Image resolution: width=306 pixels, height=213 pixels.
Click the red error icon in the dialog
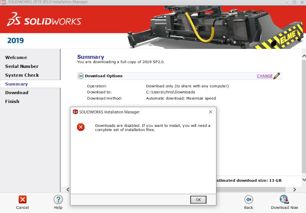click(81, 127)
